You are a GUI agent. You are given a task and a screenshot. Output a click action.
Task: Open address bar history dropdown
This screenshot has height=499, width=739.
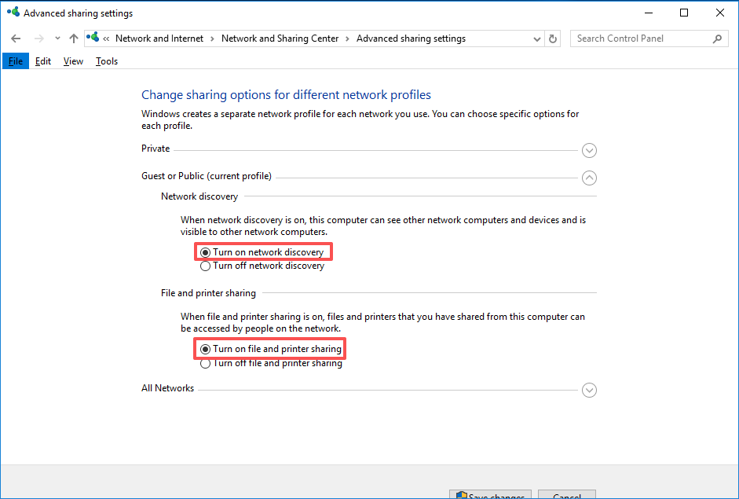tap(536, 39)
